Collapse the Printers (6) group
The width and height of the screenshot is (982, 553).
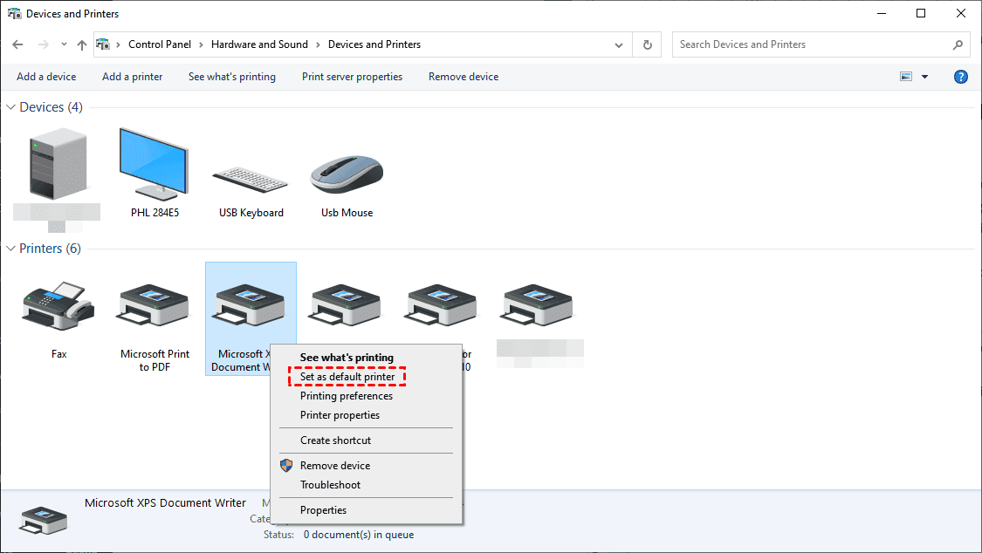pyautogui.click(x=10, y=249)
